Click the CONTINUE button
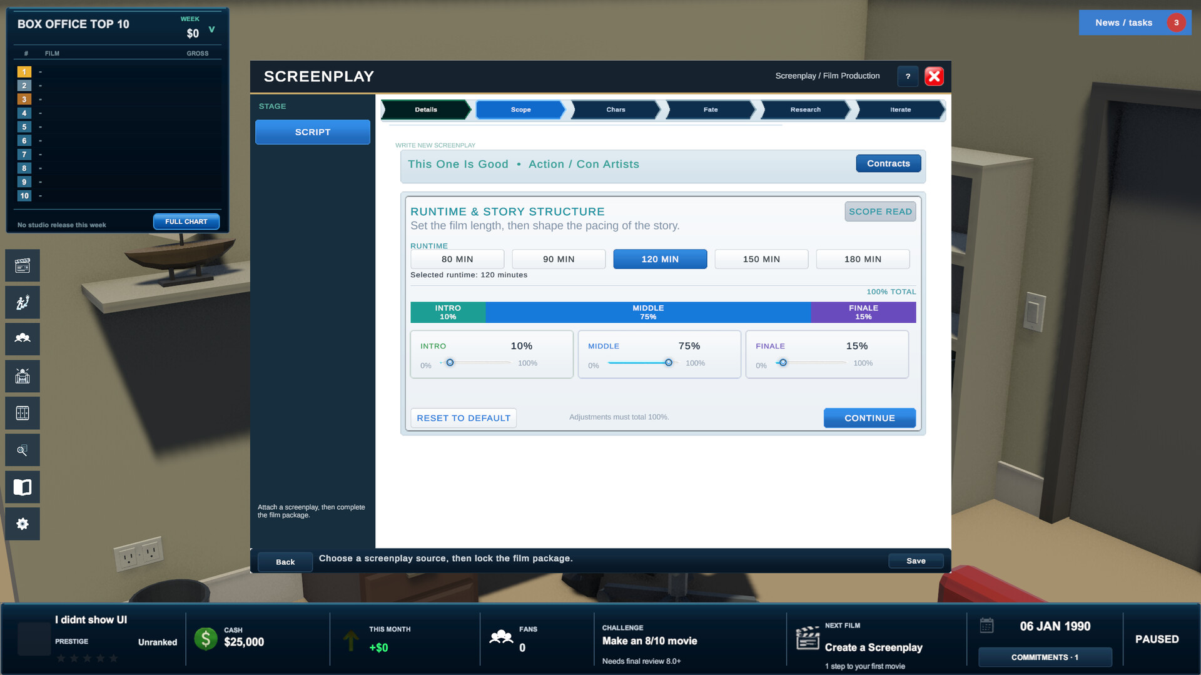Image resolution: width=1201 pixels, height=675 pixels. pos(869,418)
